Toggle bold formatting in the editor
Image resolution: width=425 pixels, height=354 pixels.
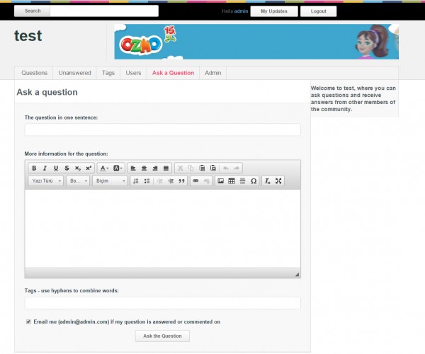point(33,168)
